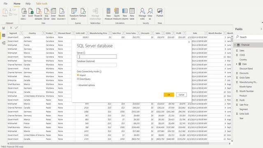Collapse the Fields pane arrow
This screenshot has height=148, width=263.
point(261,29)
